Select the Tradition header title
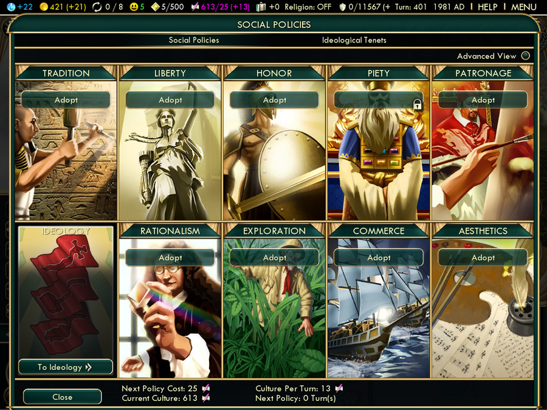Image resolution: width=547 pixels, height=410 pixels. tap(66, 73)
